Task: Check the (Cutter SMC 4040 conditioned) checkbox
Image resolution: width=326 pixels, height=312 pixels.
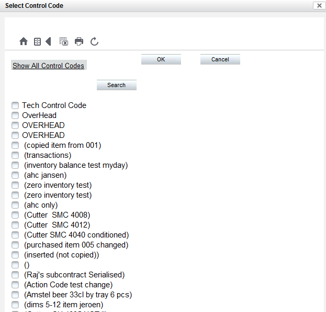Action: 15,235
